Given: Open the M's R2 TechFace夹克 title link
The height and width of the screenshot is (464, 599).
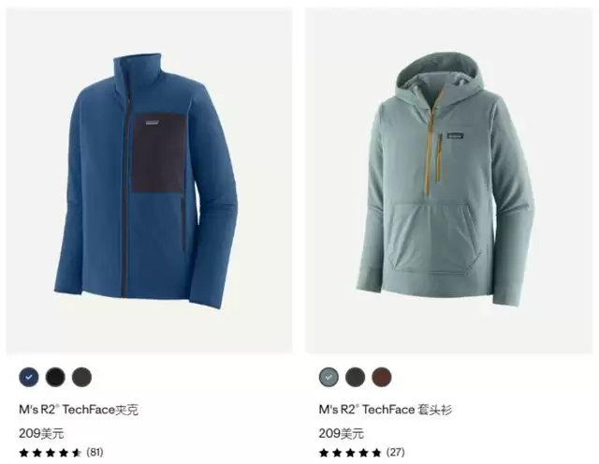Looking at the screenshot, I should 79,410.
